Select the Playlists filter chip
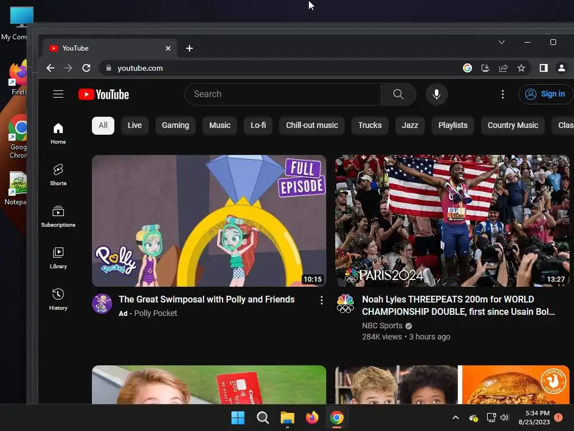Image resolution: width=574 pixels, height=431 pixels. point(453,125)
